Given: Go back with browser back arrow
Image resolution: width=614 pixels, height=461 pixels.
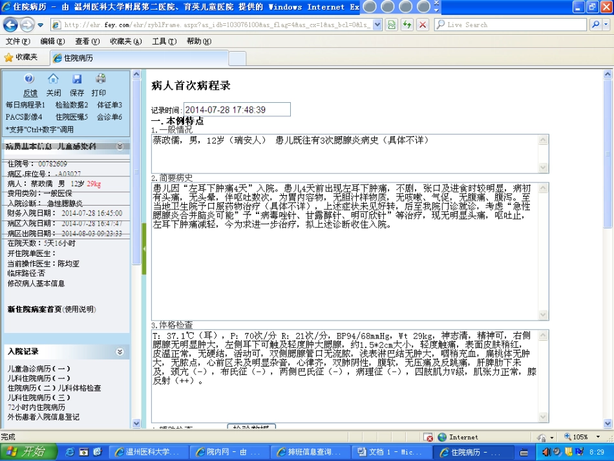Looking at the screenshot, I should [10, 25].
